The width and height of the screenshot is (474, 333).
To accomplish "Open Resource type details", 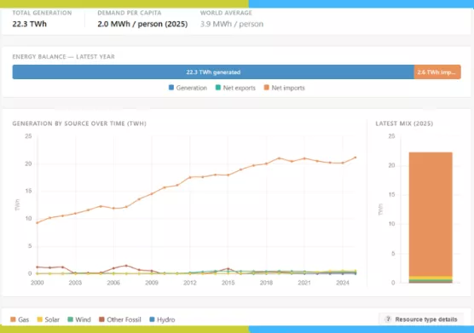I will [421, 319].
